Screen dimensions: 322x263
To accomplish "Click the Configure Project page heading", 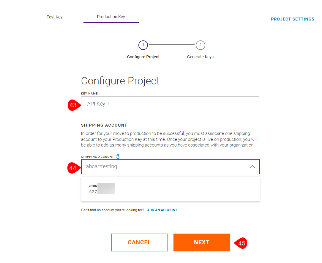I will 120,81.
